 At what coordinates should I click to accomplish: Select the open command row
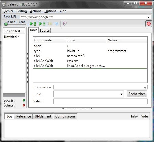pyautogui.click(x=90, y=46)
